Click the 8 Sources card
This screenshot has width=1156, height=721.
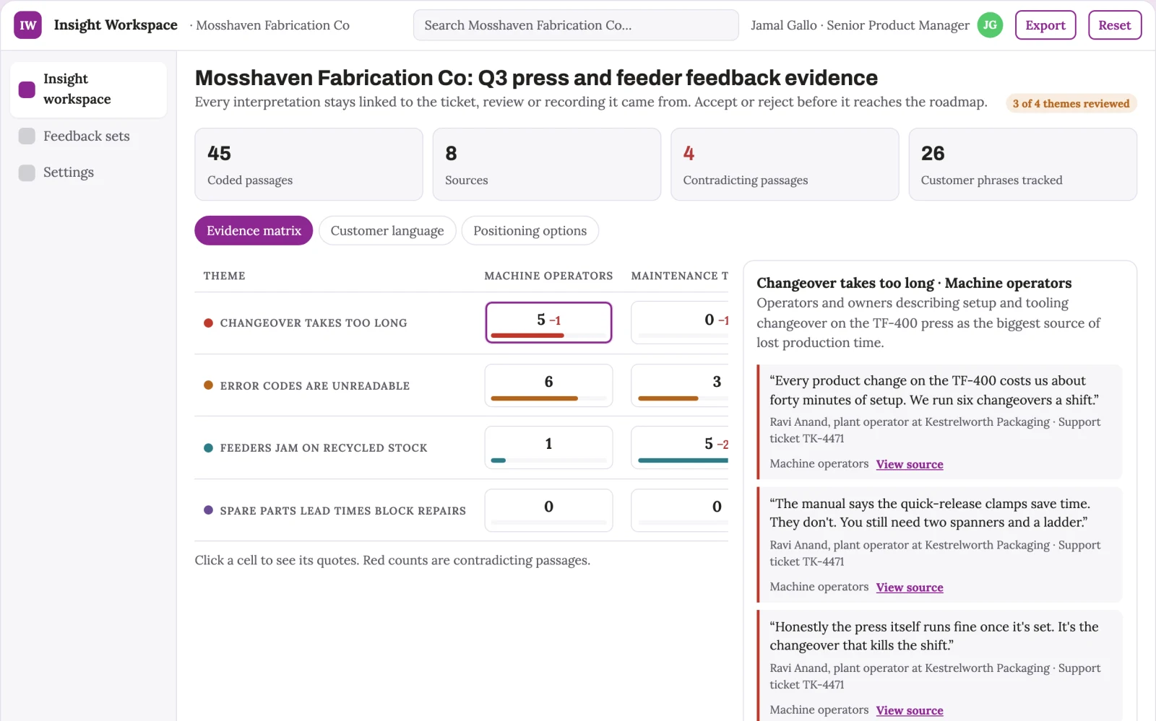click(547, 165)
